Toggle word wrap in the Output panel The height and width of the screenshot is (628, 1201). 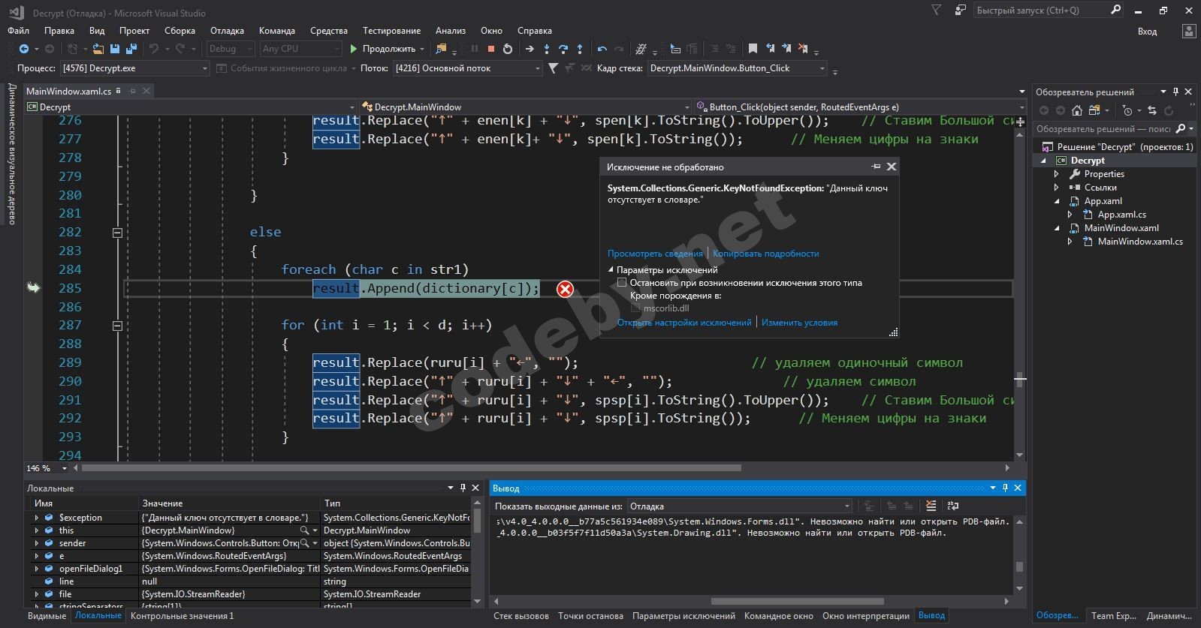tap(953, 506)
